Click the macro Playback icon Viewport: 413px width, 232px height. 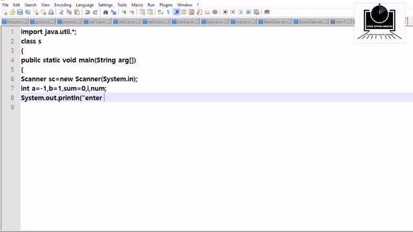[241, 12]
